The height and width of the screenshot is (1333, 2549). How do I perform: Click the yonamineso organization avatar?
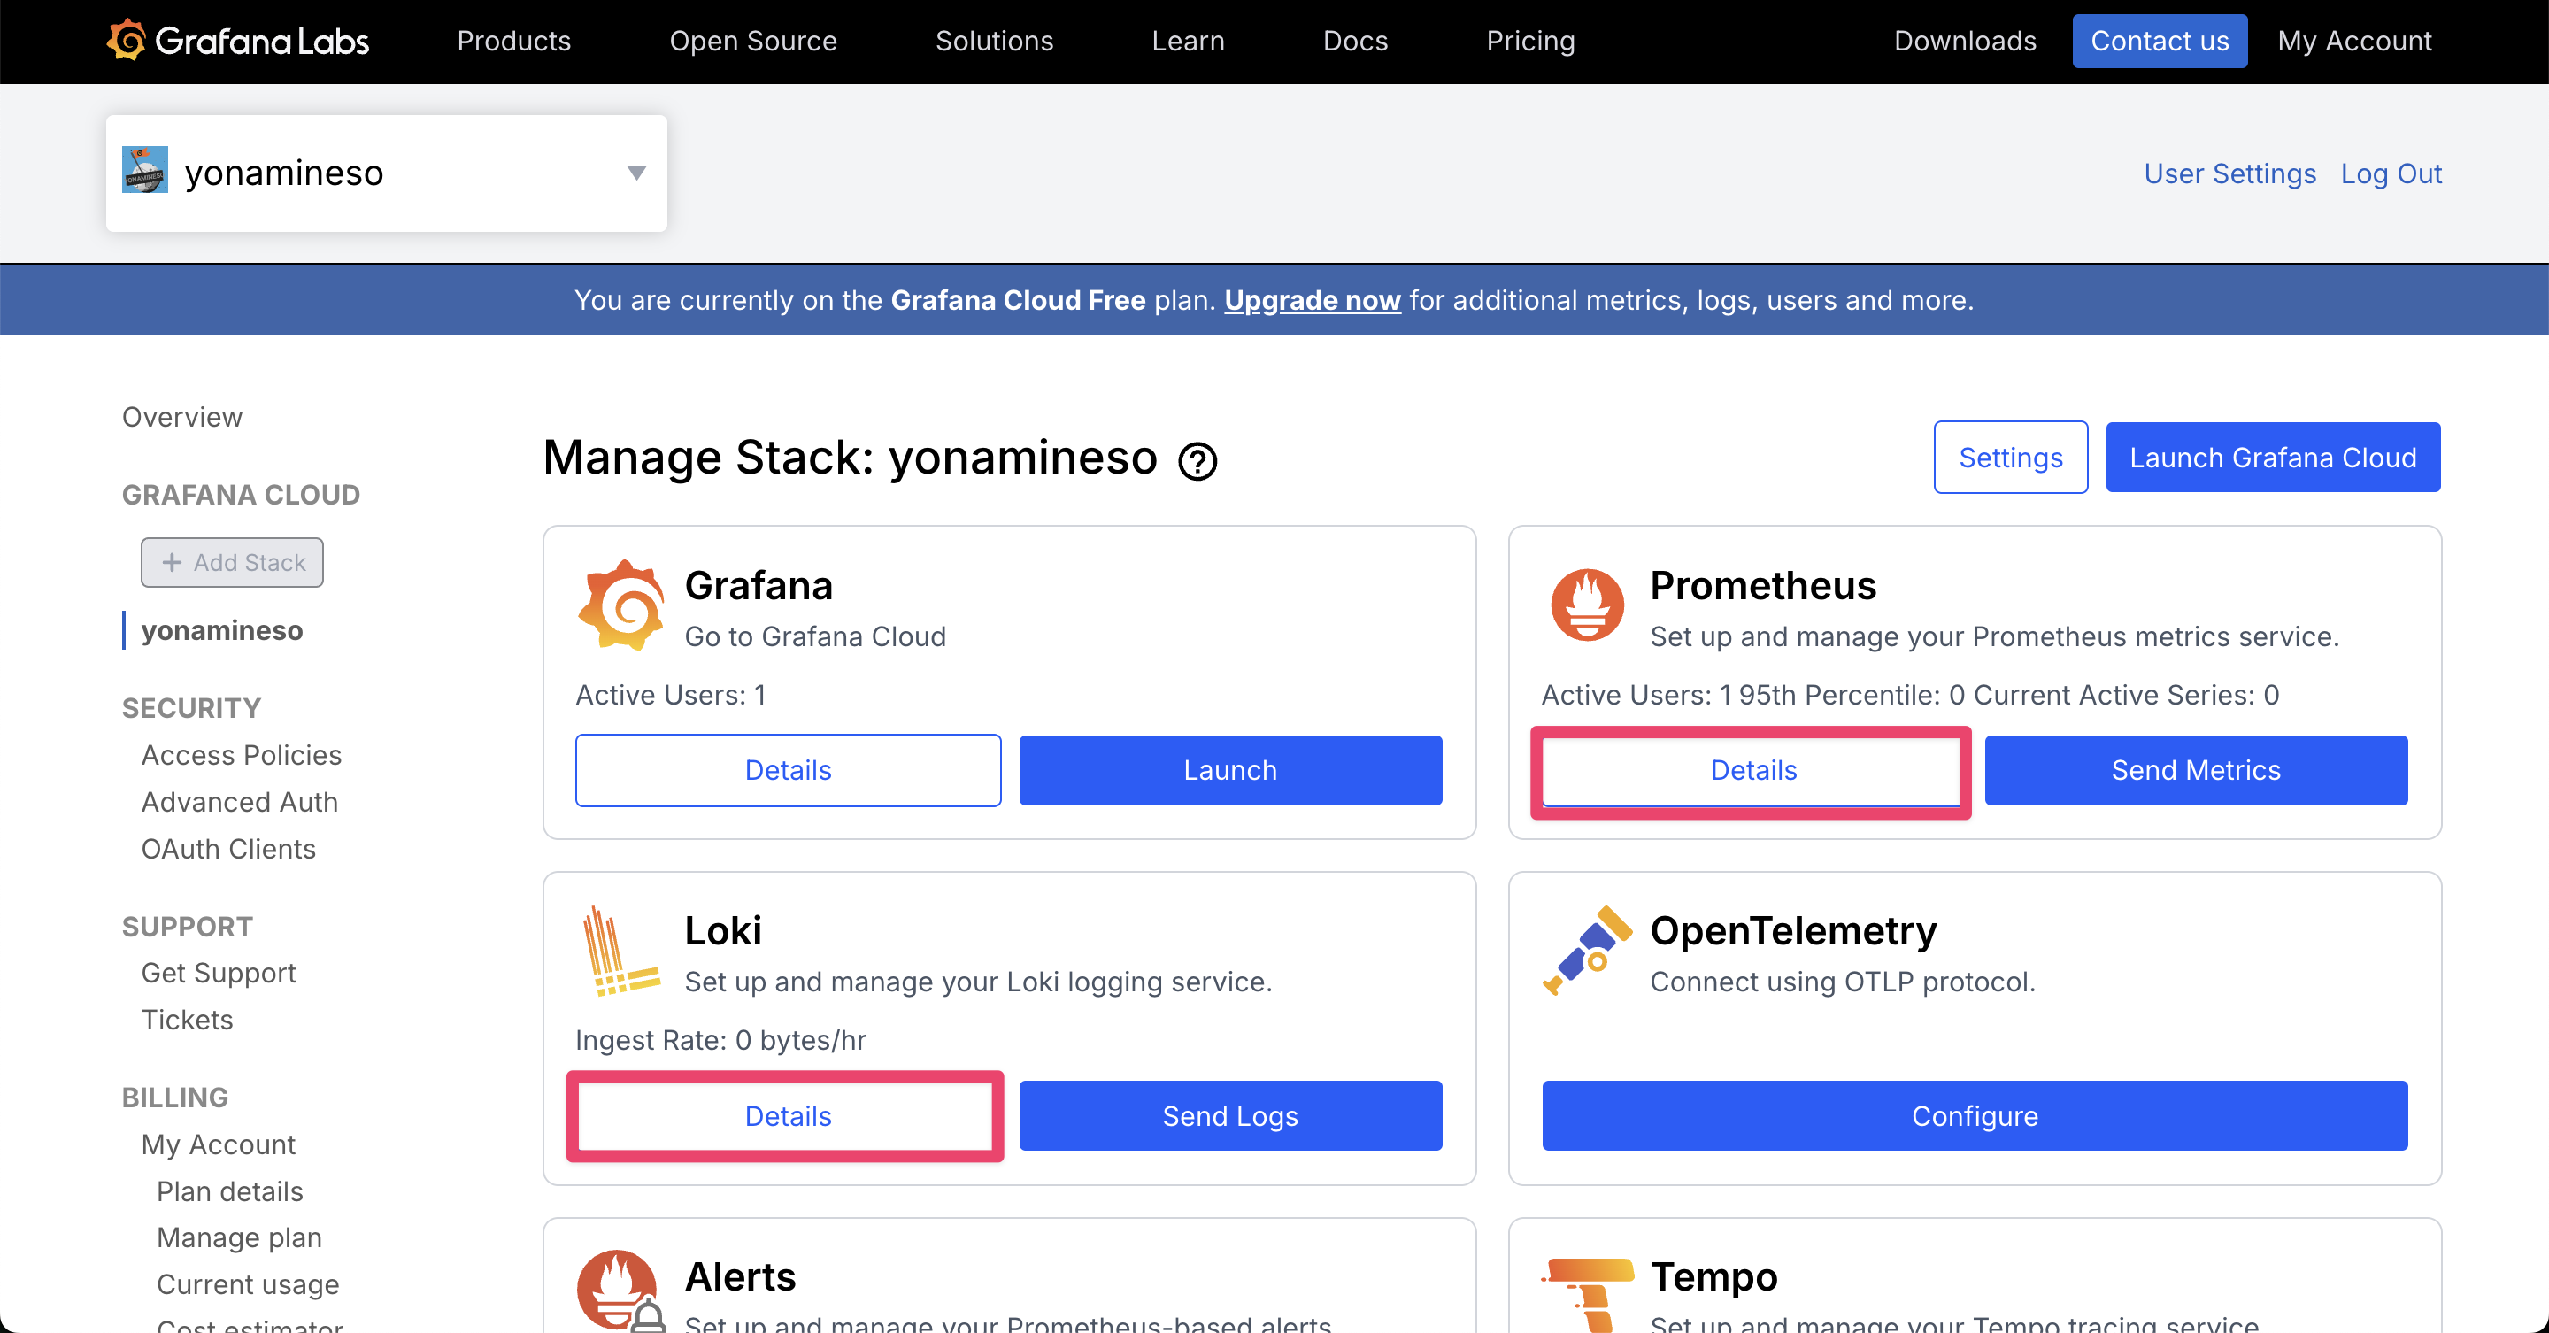(x=145, y=171)
